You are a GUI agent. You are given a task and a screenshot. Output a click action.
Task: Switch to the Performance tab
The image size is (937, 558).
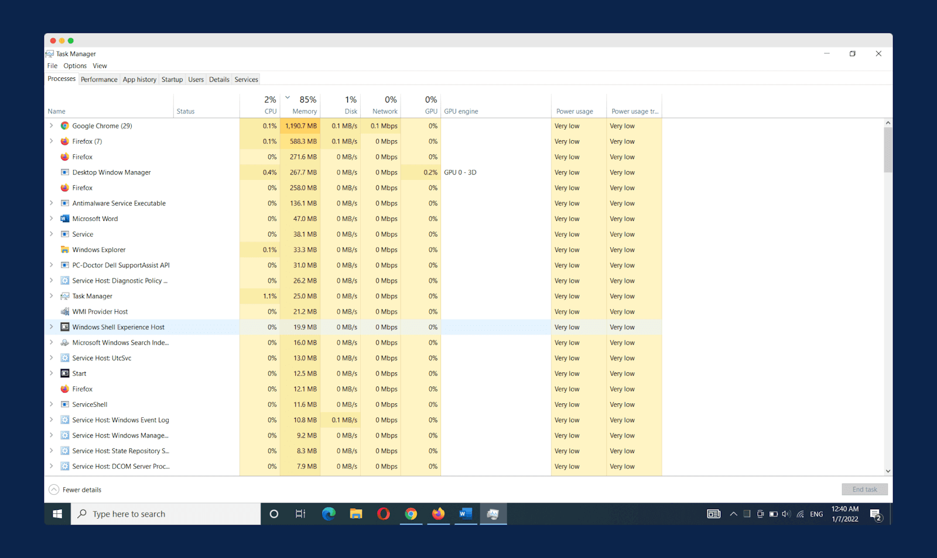click(99, 80)
